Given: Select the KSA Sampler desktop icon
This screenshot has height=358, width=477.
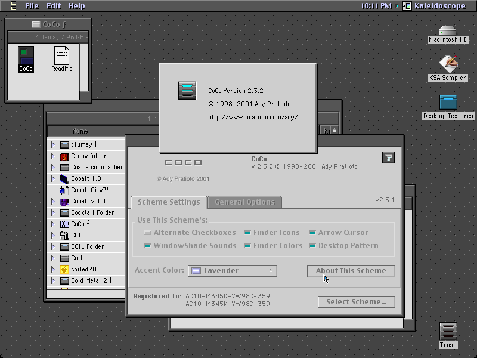Looking at the screenshot, I should (448, 64).
